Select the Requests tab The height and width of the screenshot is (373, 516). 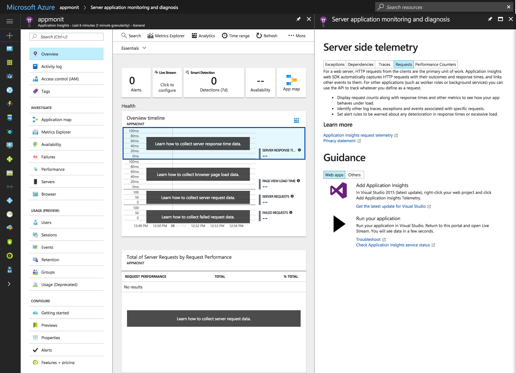pos(404,64)
